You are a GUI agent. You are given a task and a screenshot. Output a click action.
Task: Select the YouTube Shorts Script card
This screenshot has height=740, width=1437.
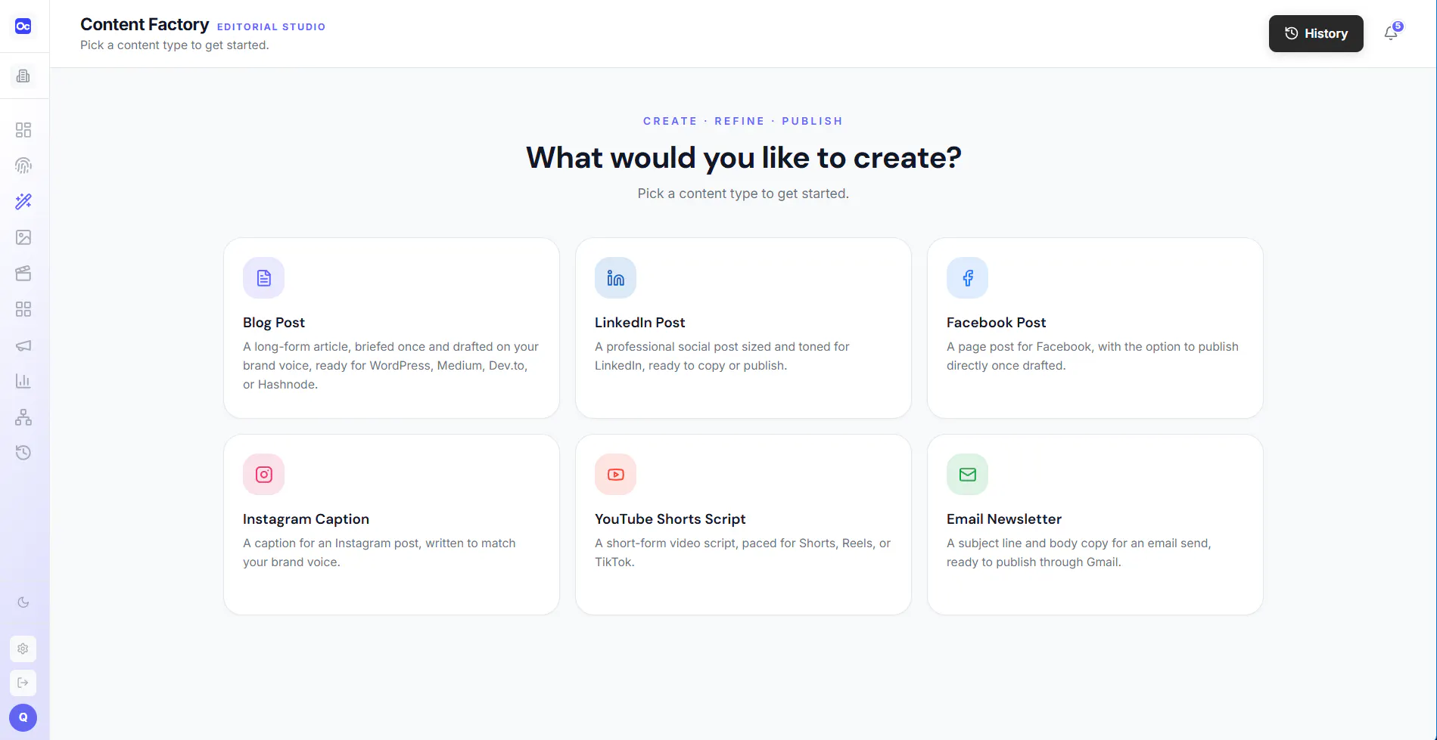pos(743,525)
